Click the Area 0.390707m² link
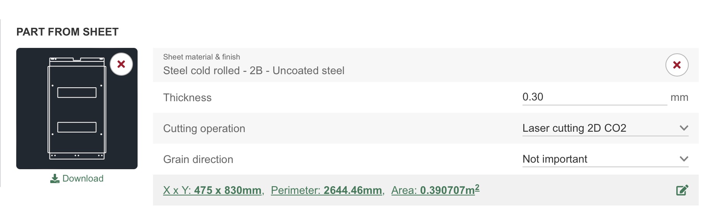Viewport: 708px width, 214px height. click(435, 190)
